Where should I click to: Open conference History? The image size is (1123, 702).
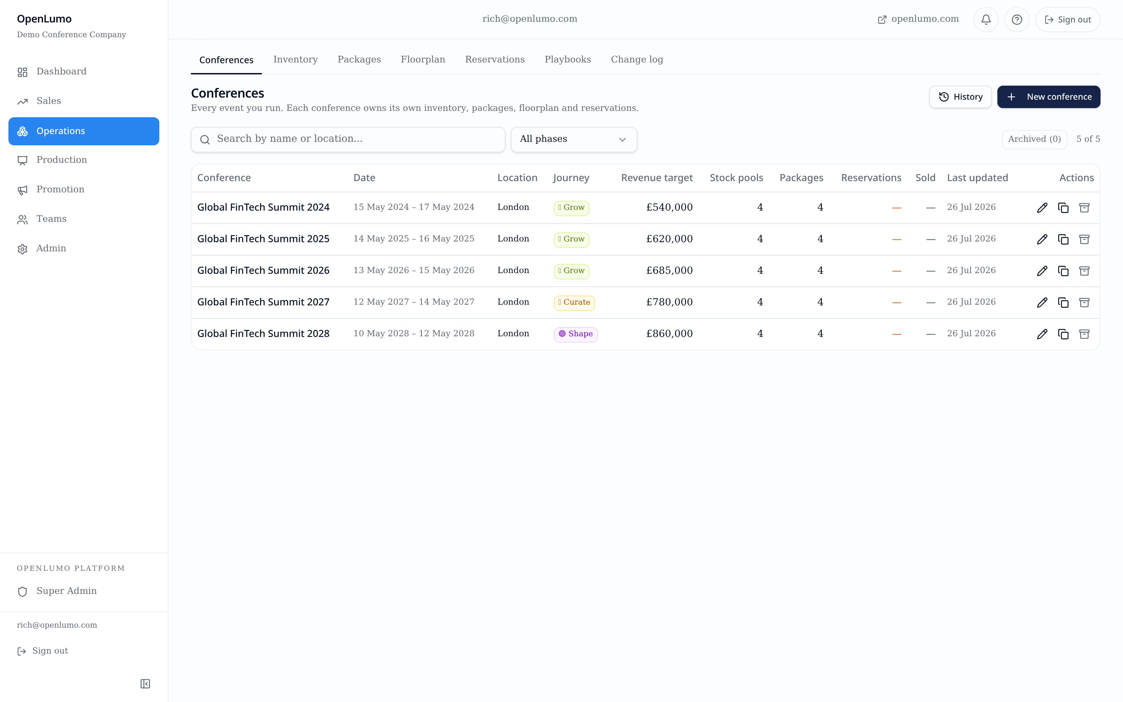(x=960, y=97)
